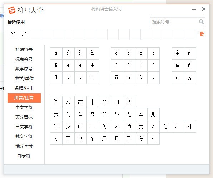Insert pinyin symbol ǔ
Viewport: 213px width, 178px height.
point(80,78)
